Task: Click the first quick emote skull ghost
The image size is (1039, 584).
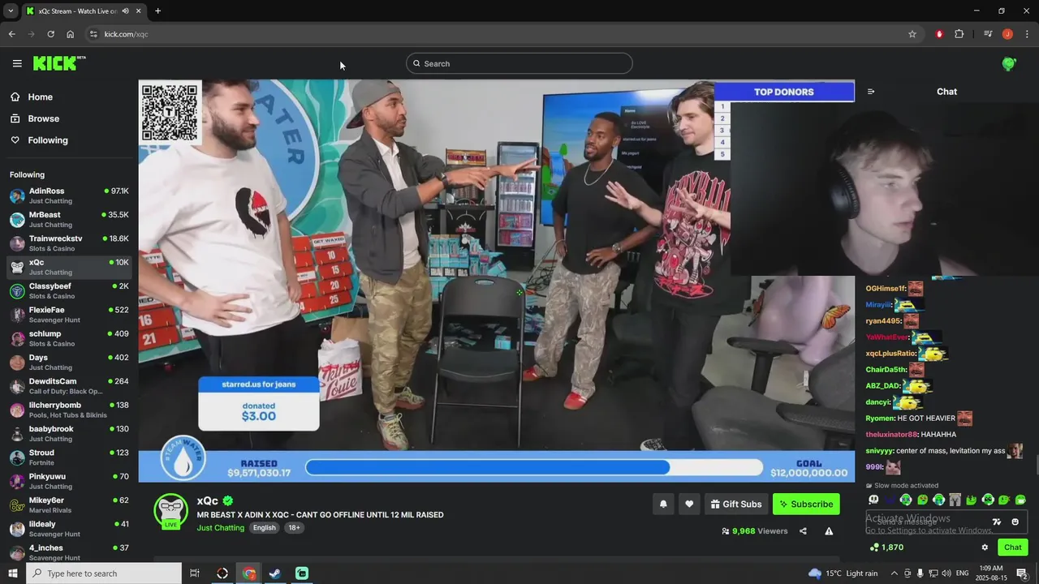Action: click(x=873, y=500)
